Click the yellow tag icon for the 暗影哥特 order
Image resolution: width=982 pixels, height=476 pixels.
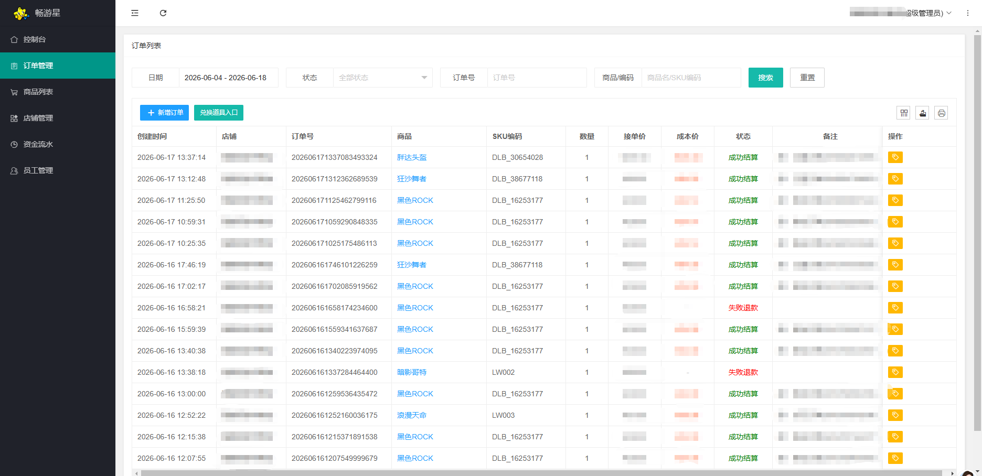click(x=895, y=372)
